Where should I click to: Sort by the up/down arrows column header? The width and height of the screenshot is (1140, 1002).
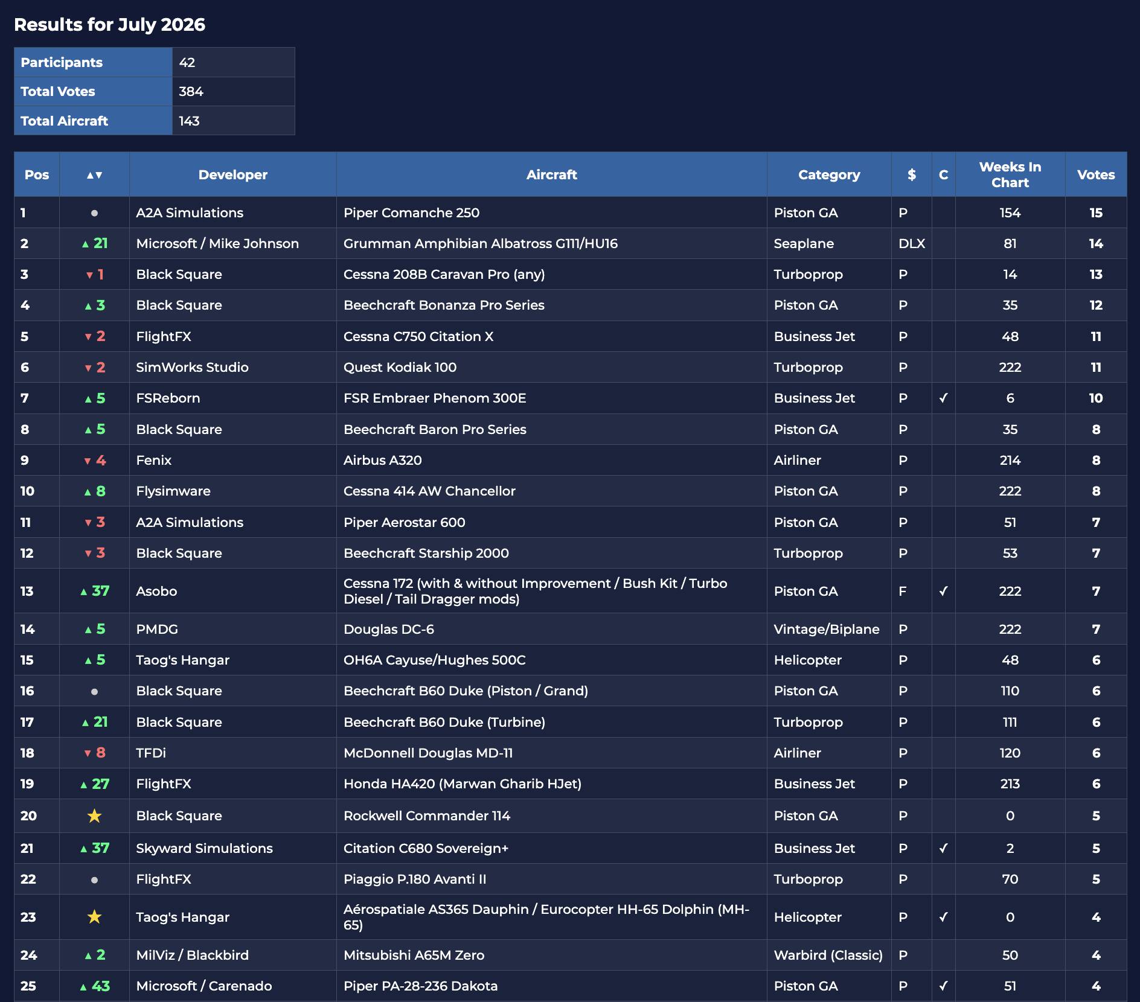[x=94, y=174]
